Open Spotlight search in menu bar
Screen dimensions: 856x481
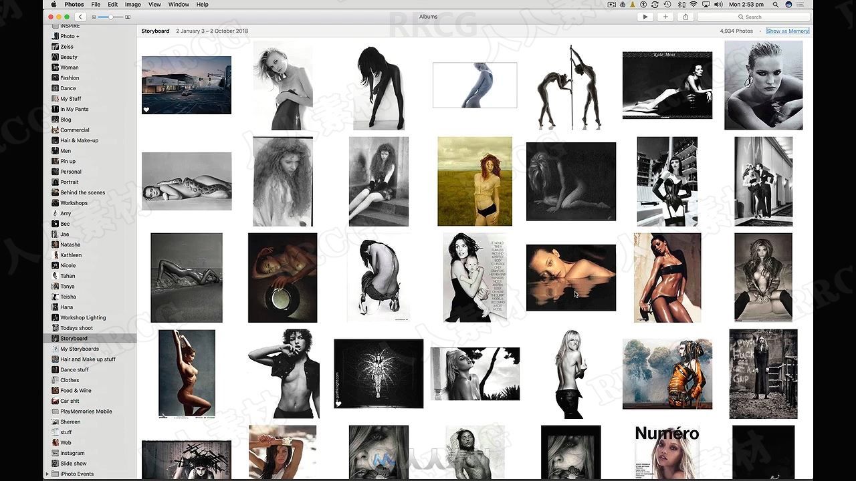[x=777, y=5]
